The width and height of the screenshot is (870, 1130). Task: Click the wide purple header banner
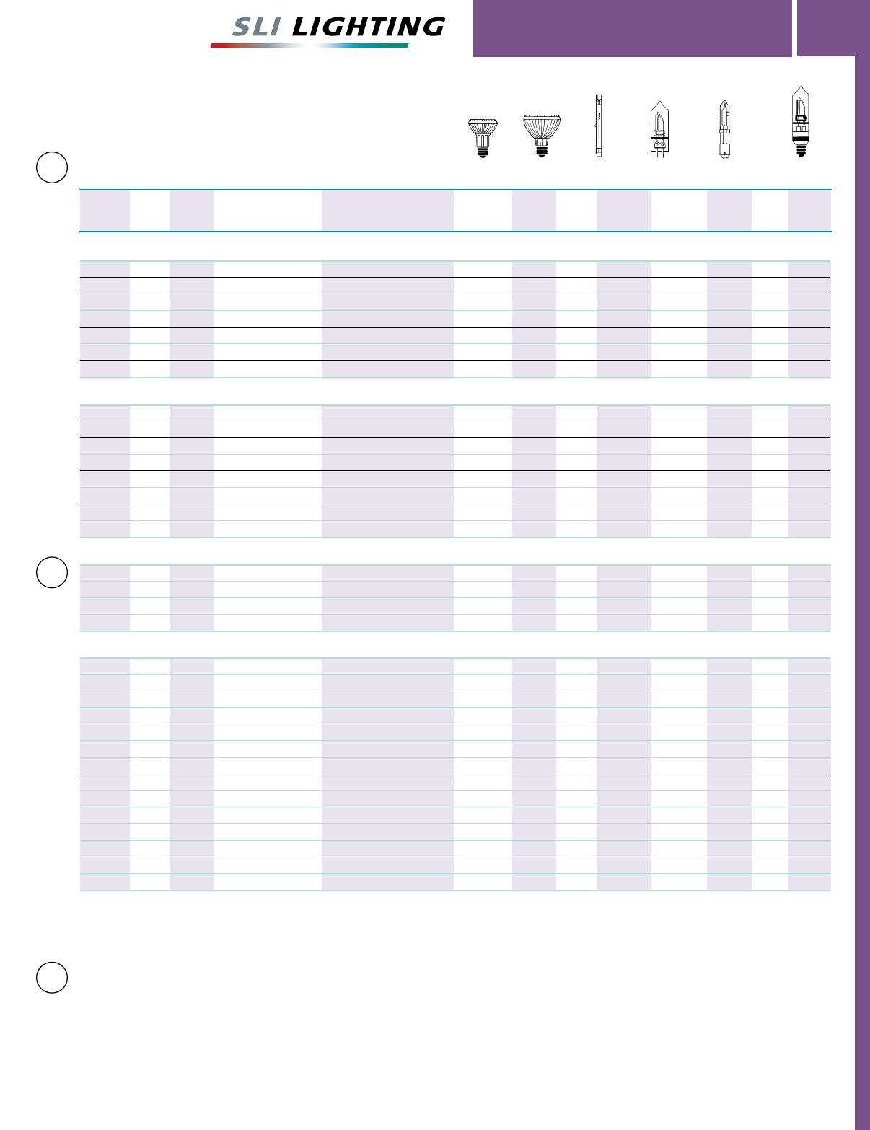633,28
